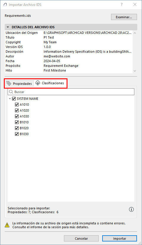Switch to the Propiedades tab
Screen dimensions: 142x245
[19, 83]
